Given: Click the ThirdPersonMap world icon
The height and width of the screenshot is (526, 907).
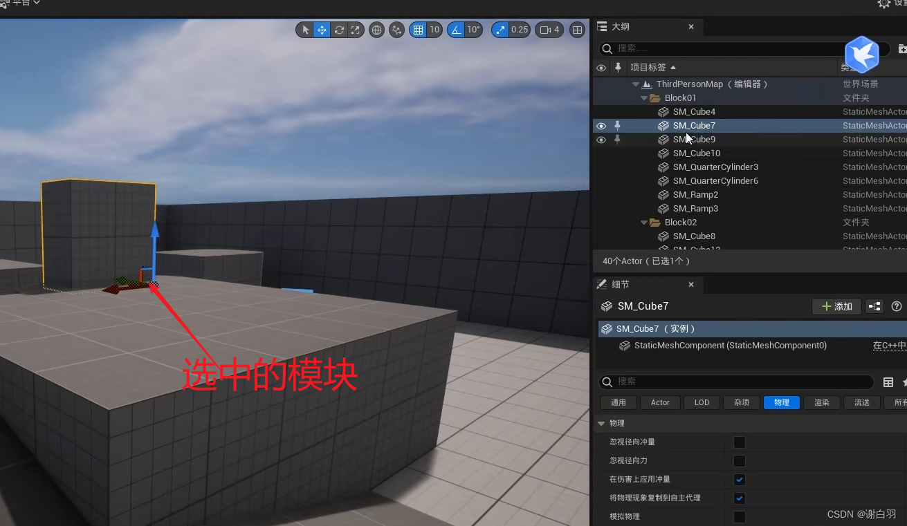Looking at the screenshot, I should click(x=647, y=84).
